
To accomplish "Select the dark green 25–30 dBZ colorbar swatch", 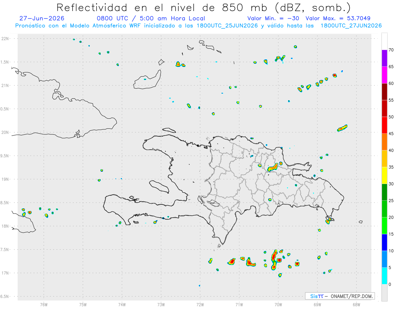I will (x=384, y=192).
